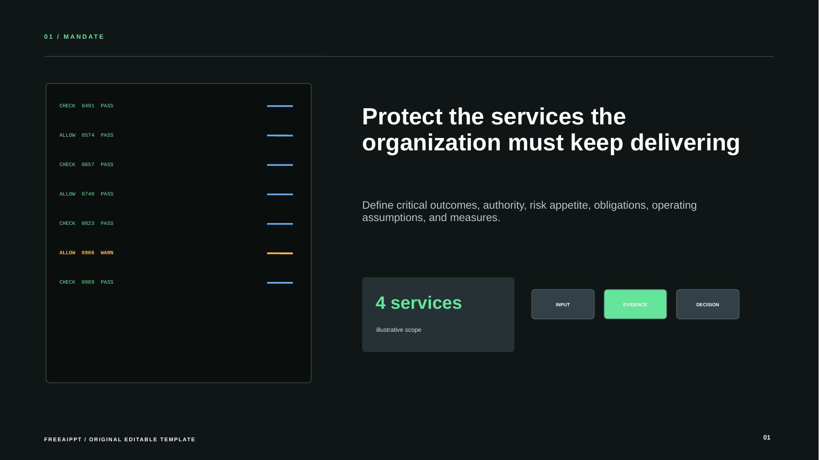Click the 01 / MANDATE section label

(74, 37)
